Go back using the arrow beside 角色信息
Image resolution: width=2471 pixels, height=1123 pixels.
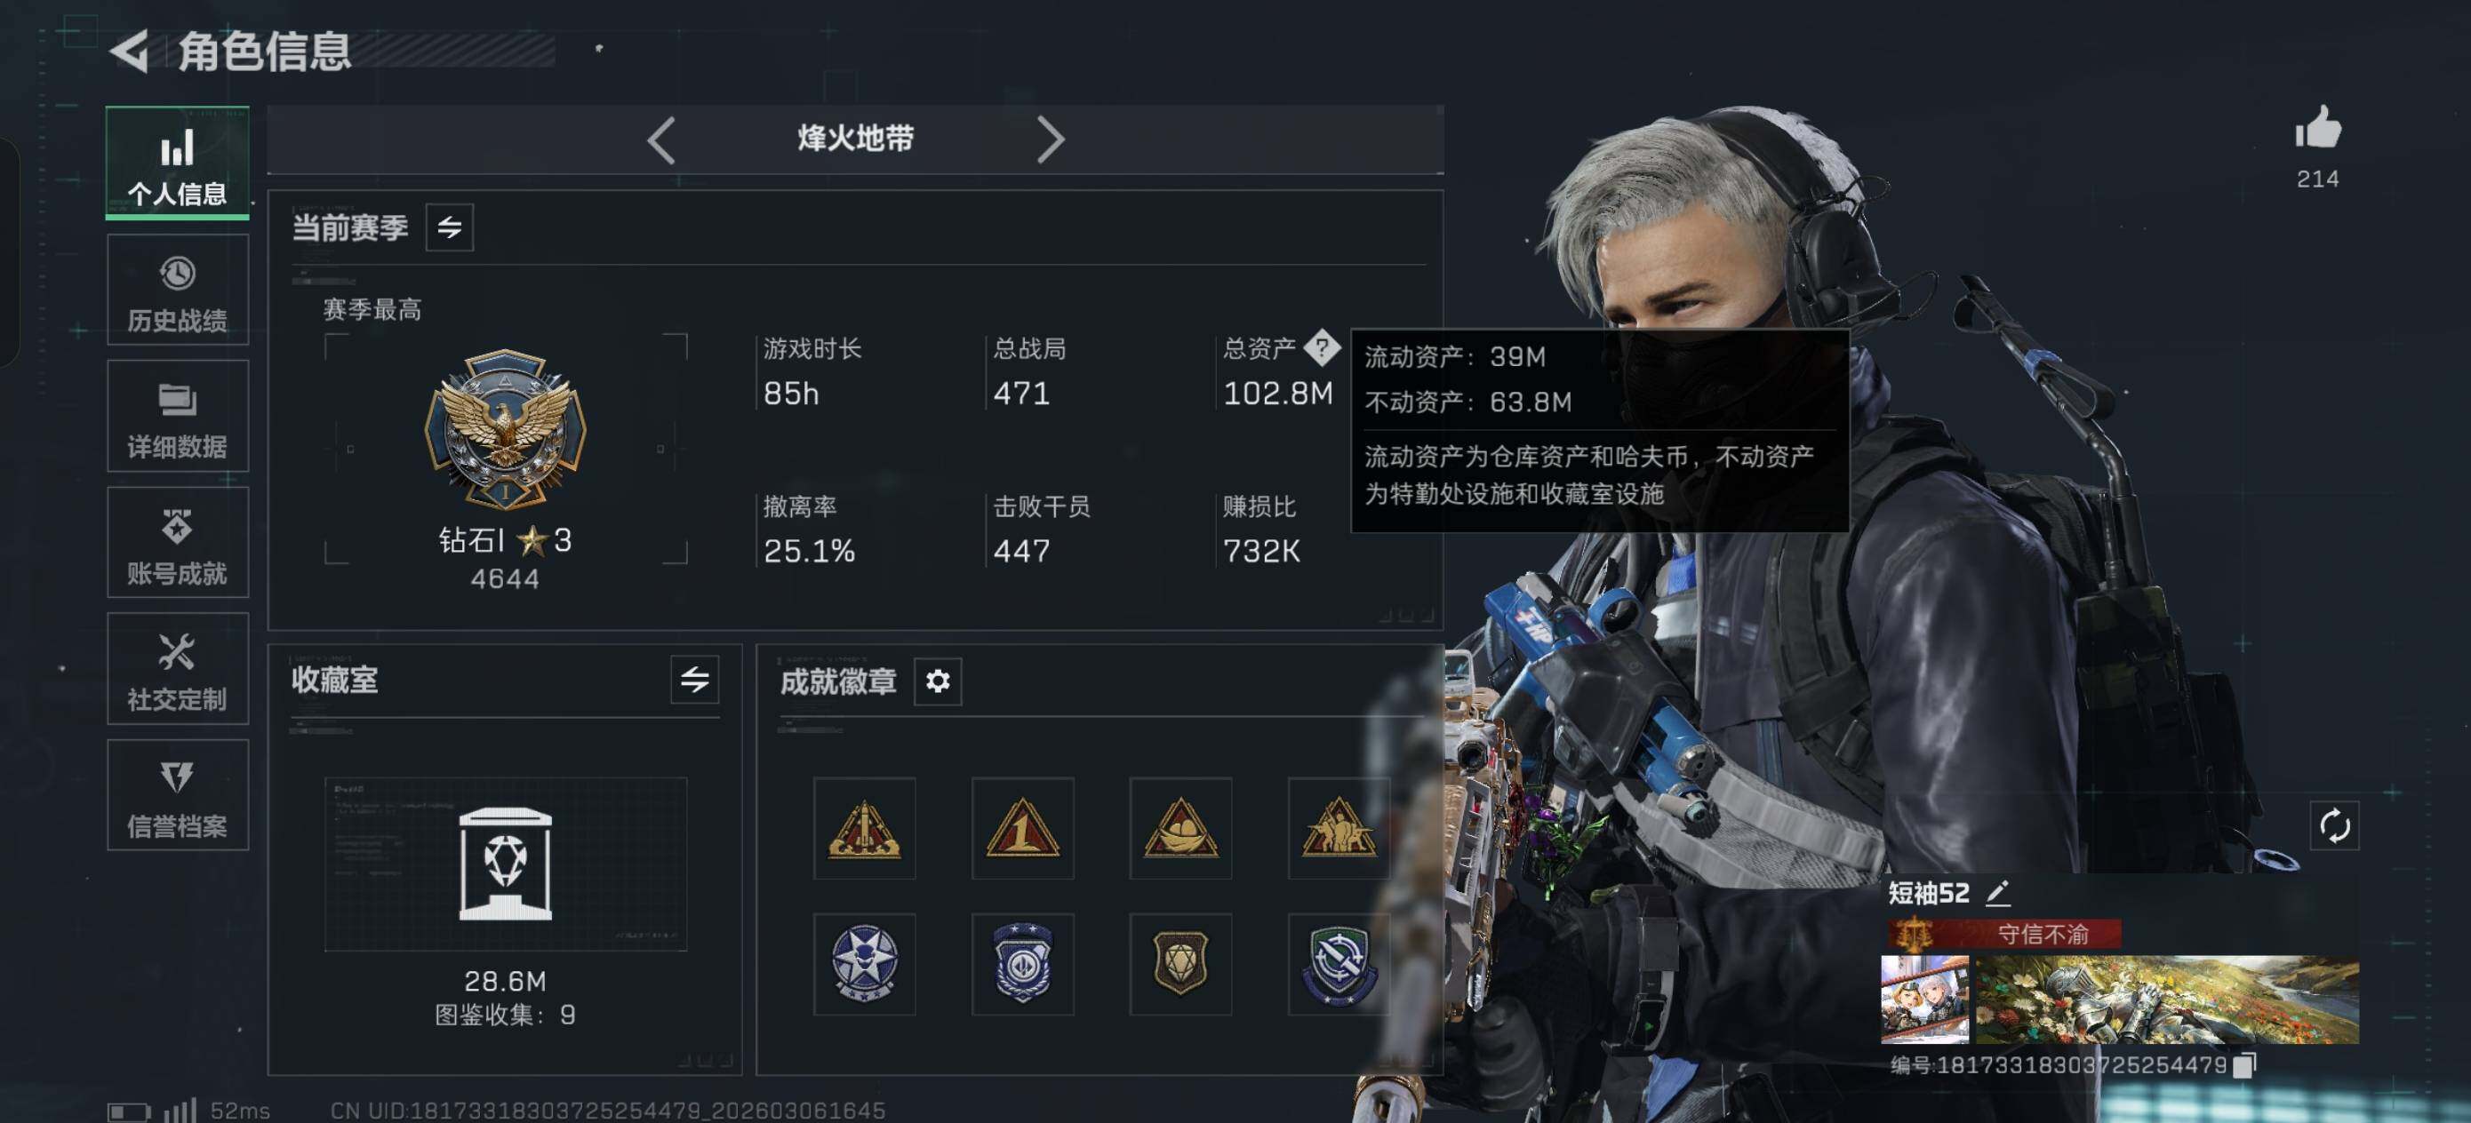(130, 50)
